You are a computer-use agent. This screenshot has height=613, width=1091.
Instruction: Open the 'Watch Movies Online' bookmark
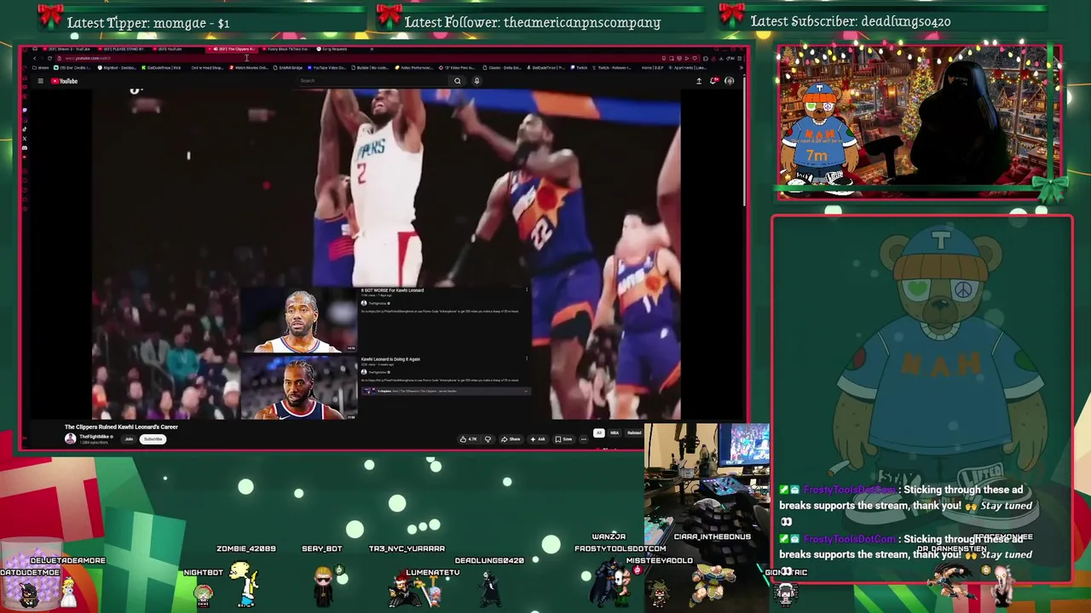(x=250, y=68)
